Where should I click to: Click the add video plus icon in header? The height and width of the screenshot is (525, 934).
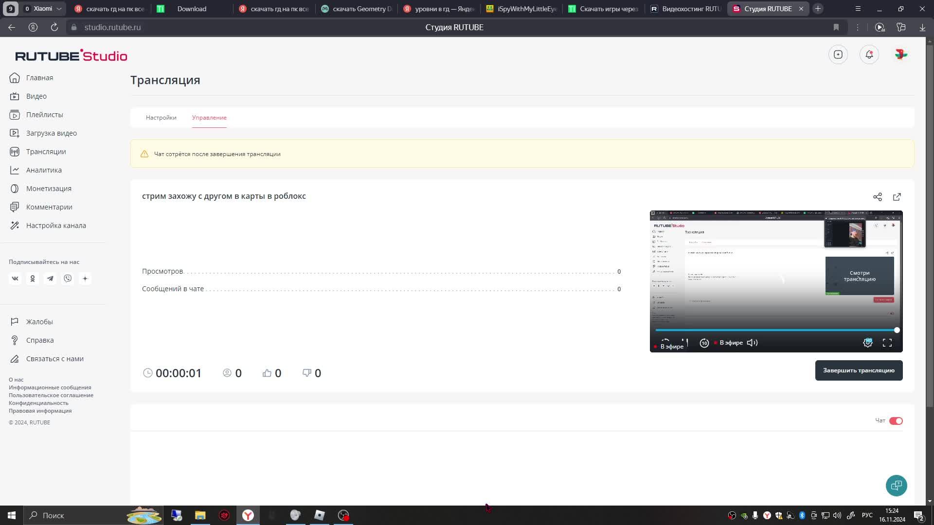point(838,54)
